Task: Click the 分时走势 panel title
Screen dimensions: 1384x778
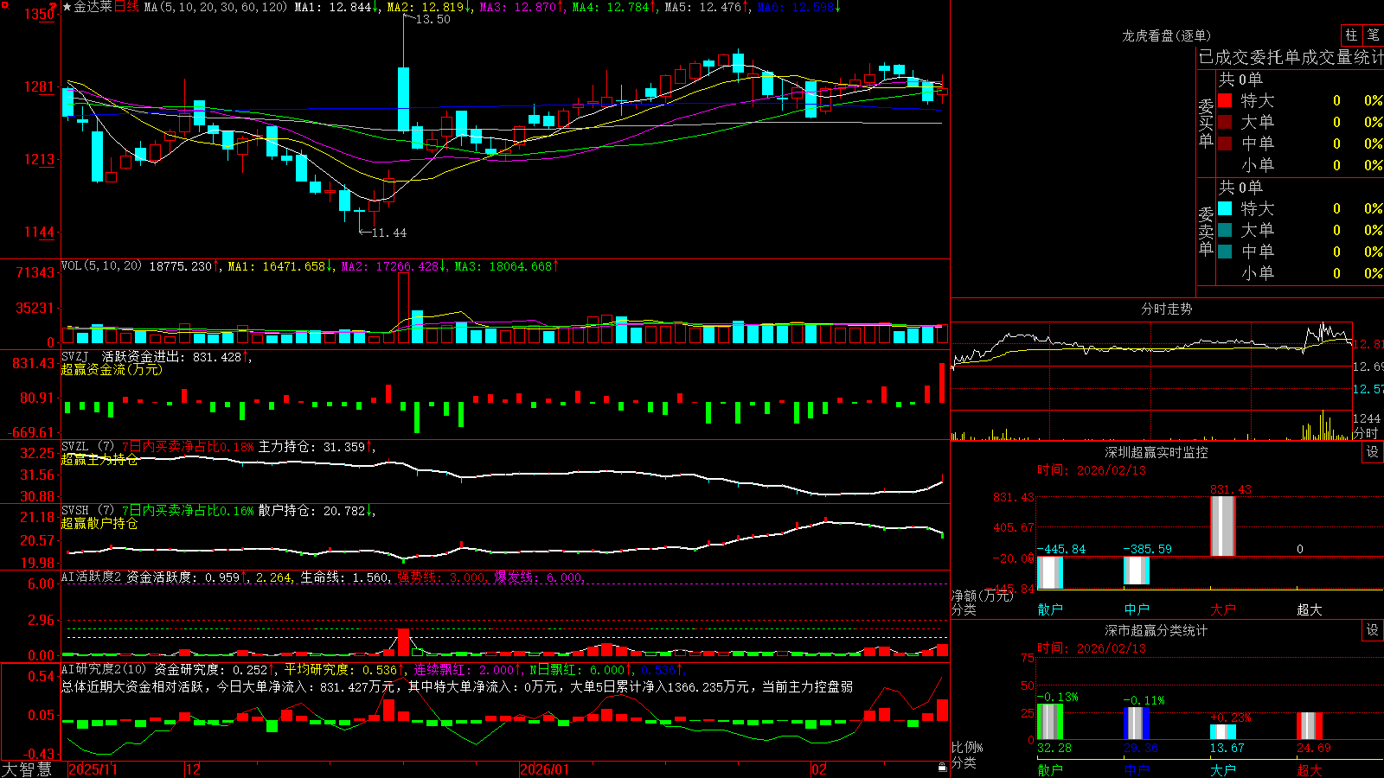Action: [x=1166, y=309]
